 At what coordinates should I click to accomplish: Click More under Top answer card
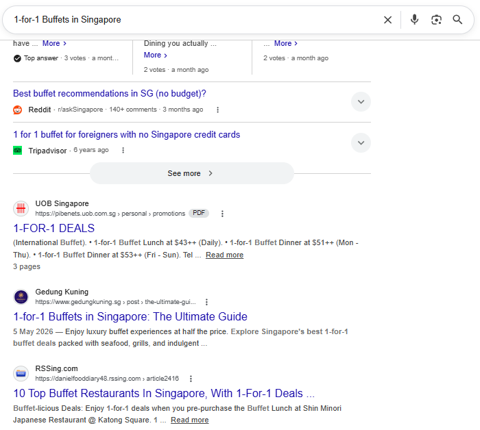coord(54,43)
